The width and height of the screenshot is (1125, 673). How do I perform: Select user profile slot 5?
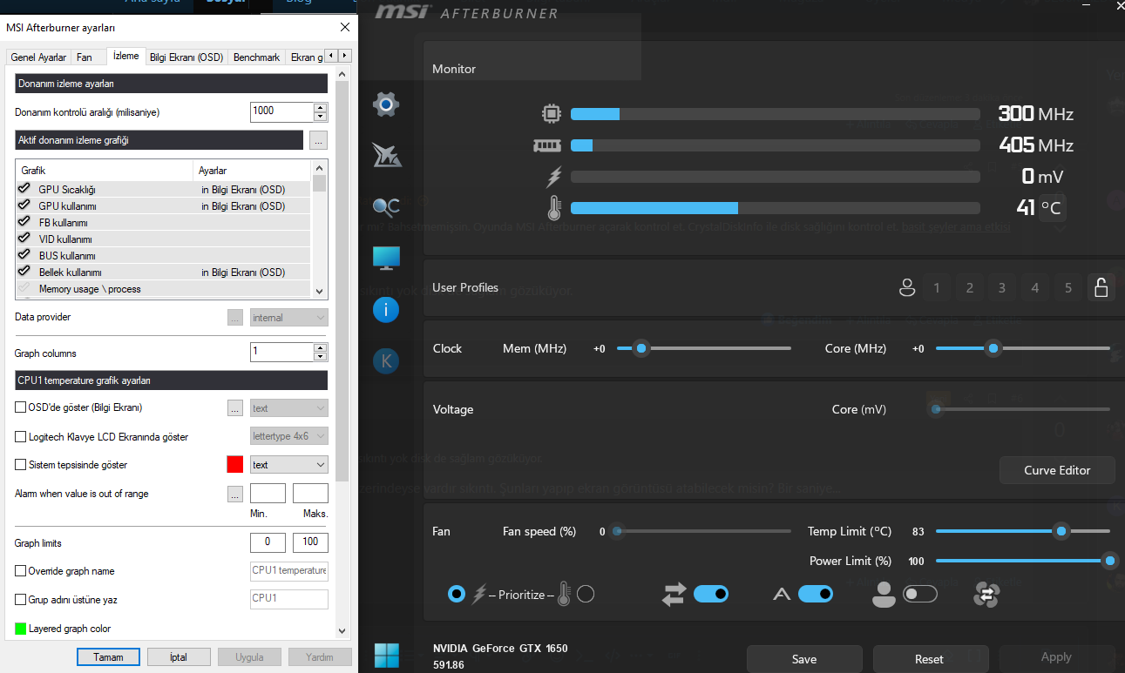coord(1068,288)
